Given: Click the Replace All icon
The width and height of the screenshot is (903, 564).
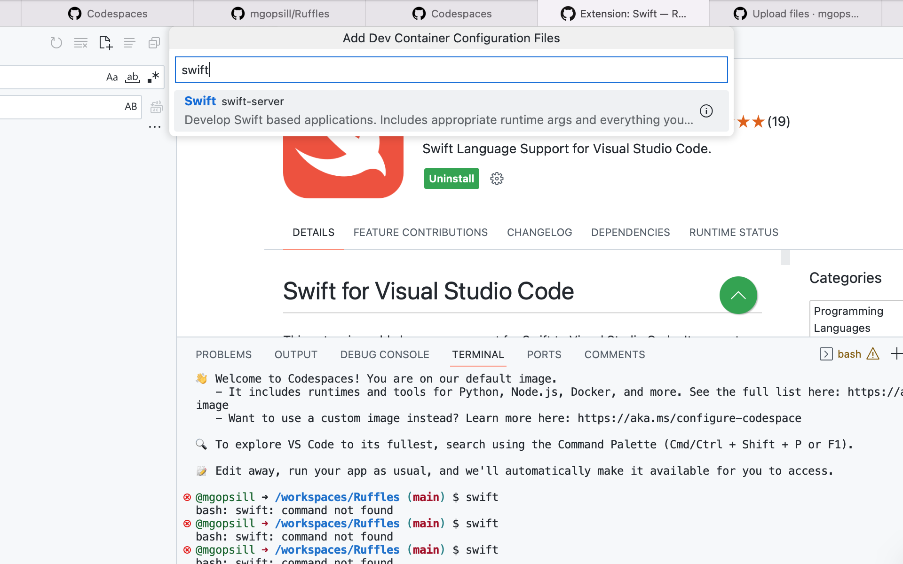Looking at the screenshot, I should tap(156, 107).
